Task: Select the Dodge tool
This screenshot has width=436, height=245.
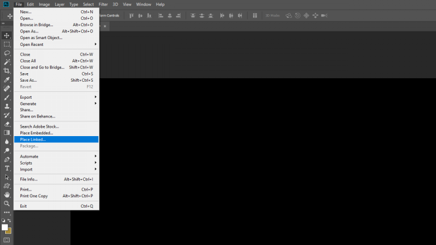Action: click(7, 150)
